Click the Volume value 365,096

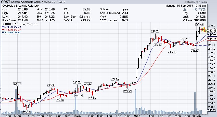coord(200,20)
